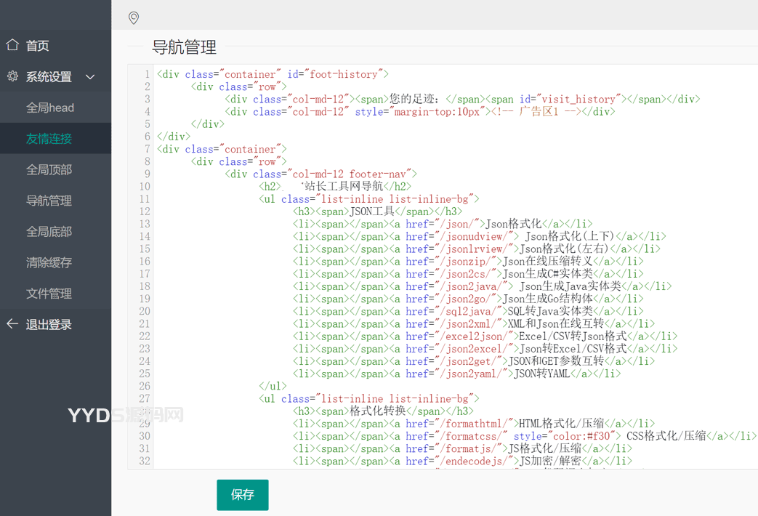Click the 退出登录 text link
The width and height of the screenshot is (758, 516).
click(49, 325)
